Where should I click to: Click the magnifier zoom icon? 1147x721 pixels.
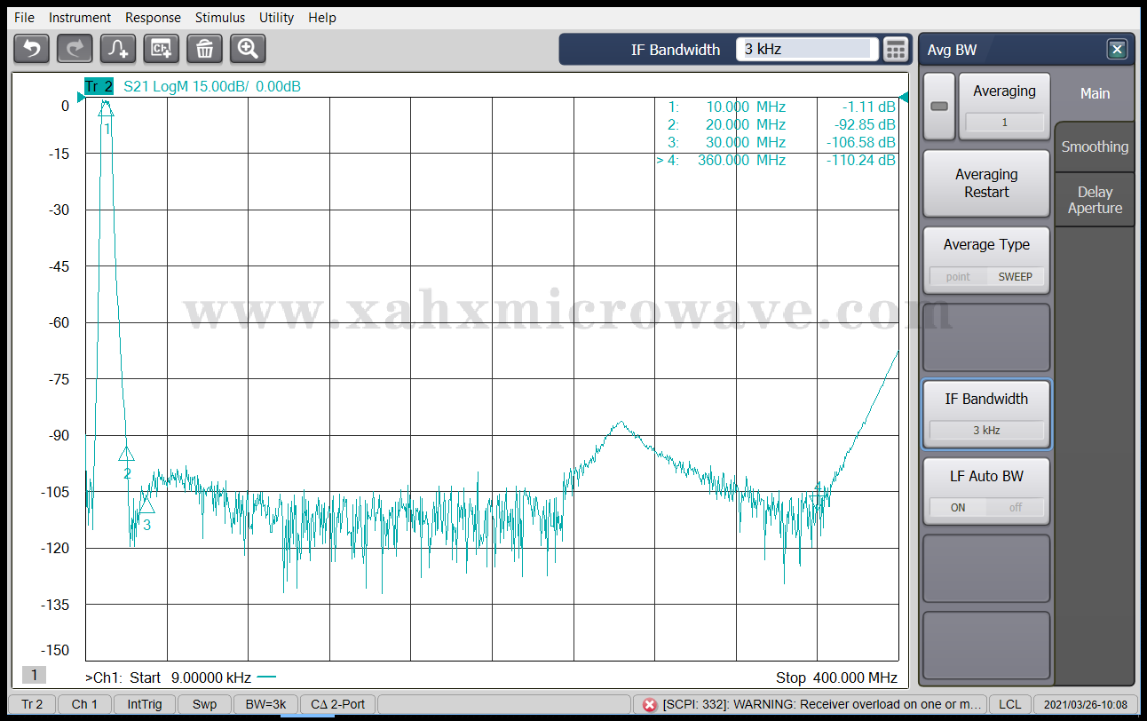coord(248,48)
